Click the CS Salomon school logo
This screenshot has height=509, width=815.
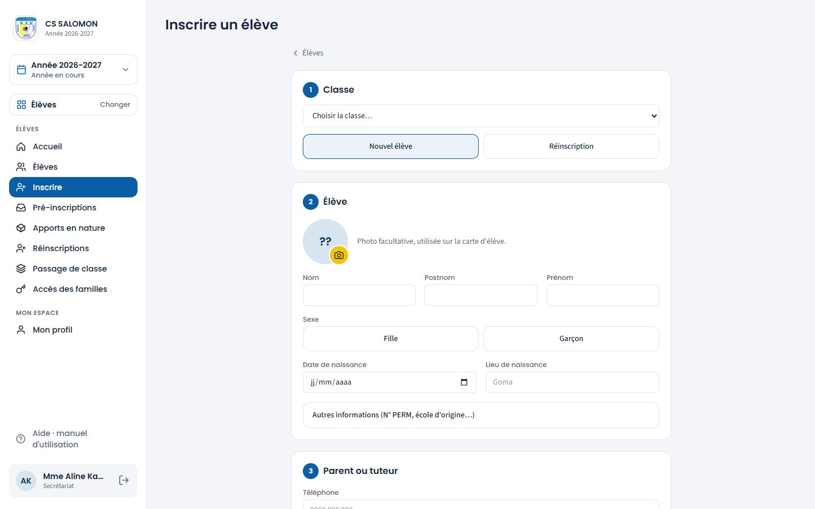pos(26,28)
